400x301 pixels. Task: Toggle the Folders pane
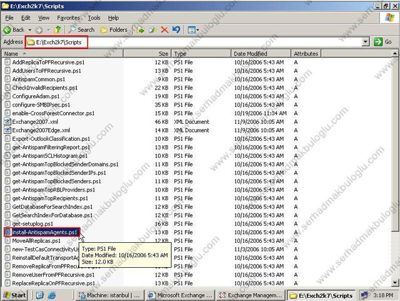click(114, 30)
